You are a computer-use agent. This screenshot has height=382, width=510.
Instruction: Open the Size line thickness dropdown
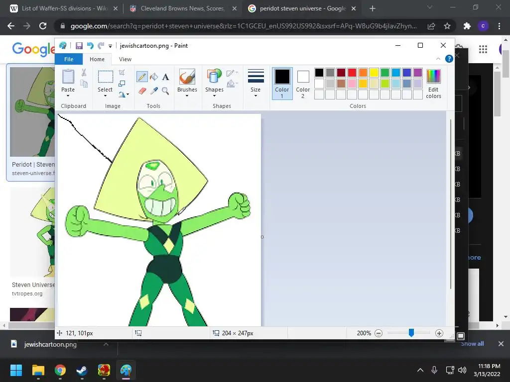(x=255, y=83)
